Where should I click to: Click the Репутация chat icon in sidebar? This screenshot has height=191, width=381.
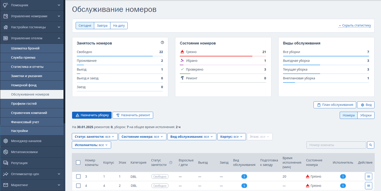click(6, 163)
